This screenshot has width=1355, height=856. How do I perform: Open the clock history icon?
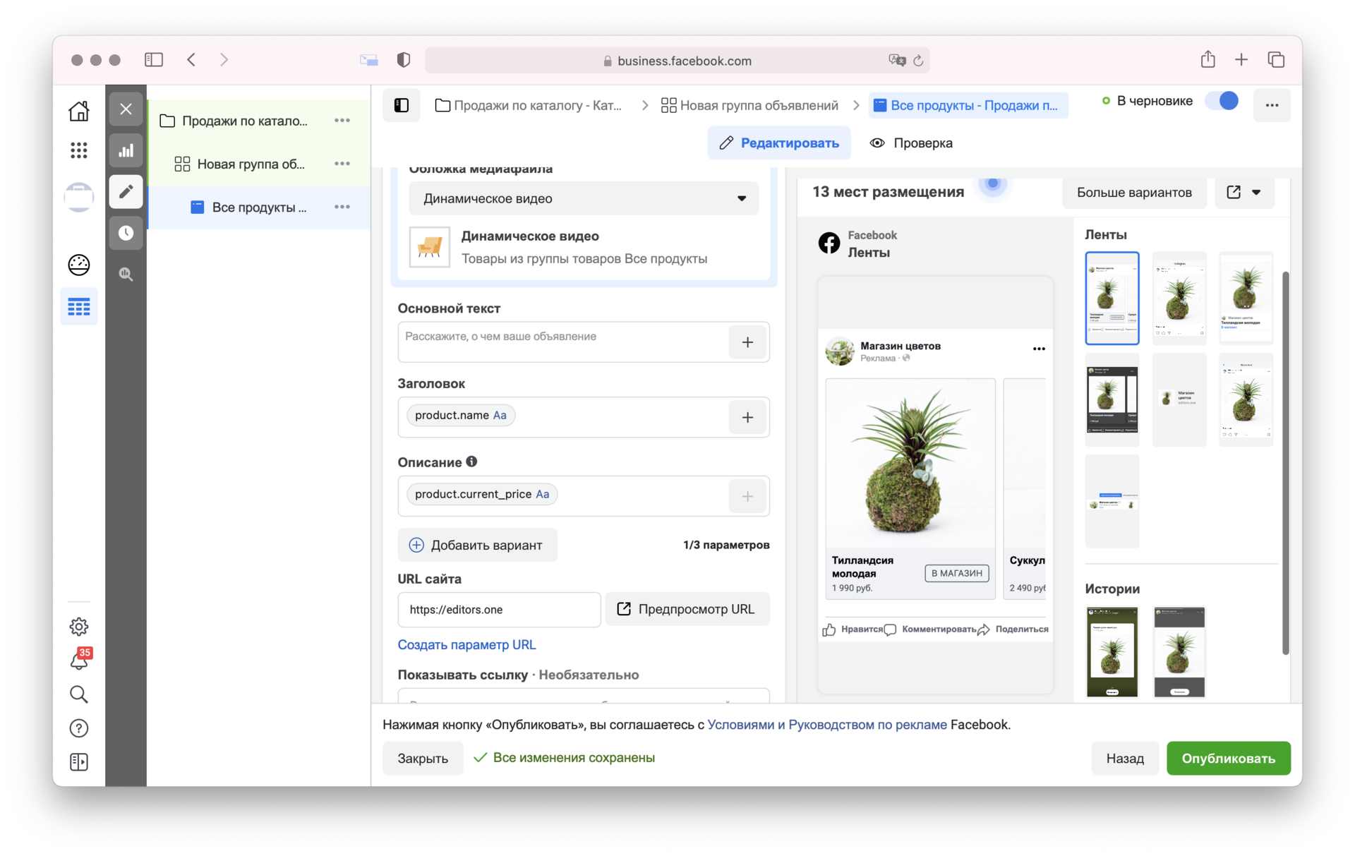(x=126, y=233)
